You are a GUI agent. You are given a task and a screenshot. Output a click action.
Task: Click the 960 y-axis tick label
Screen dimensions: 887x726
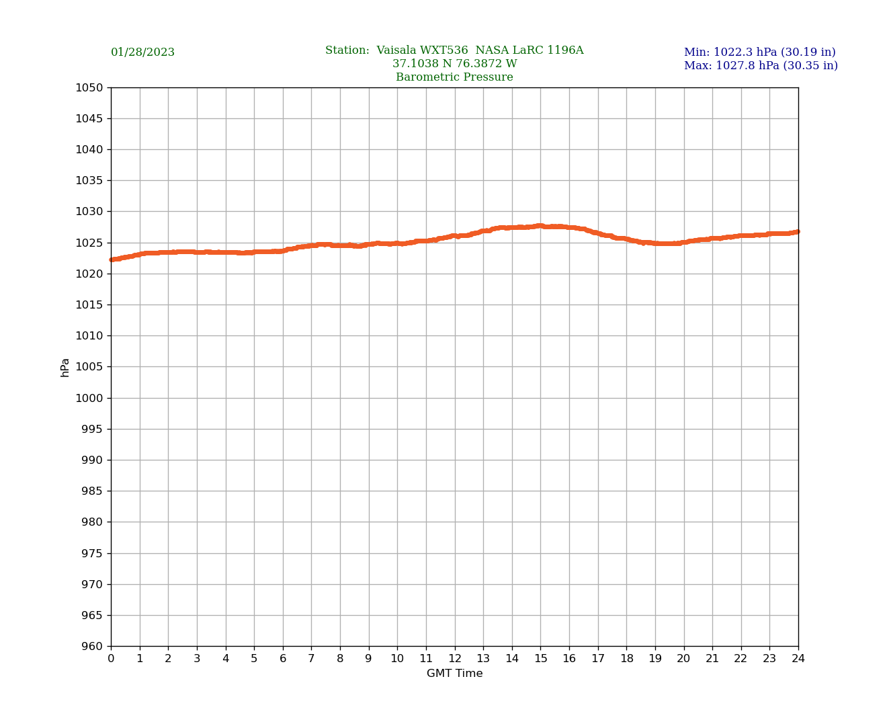point(93,647)
